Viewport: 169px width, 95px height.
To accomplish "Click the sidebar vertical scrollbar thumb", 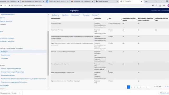I will (x=48, y=53).
